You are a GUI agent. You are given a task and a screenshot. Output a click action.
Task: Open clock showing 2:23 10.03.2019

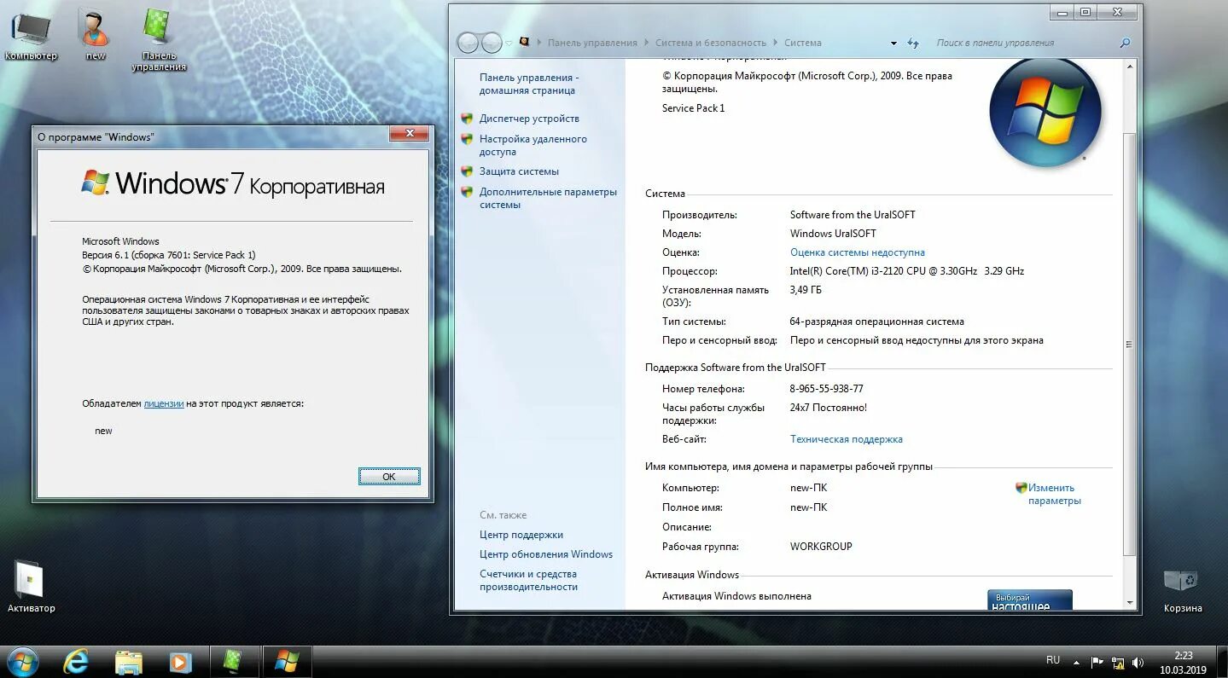[x=1183, y=662]
